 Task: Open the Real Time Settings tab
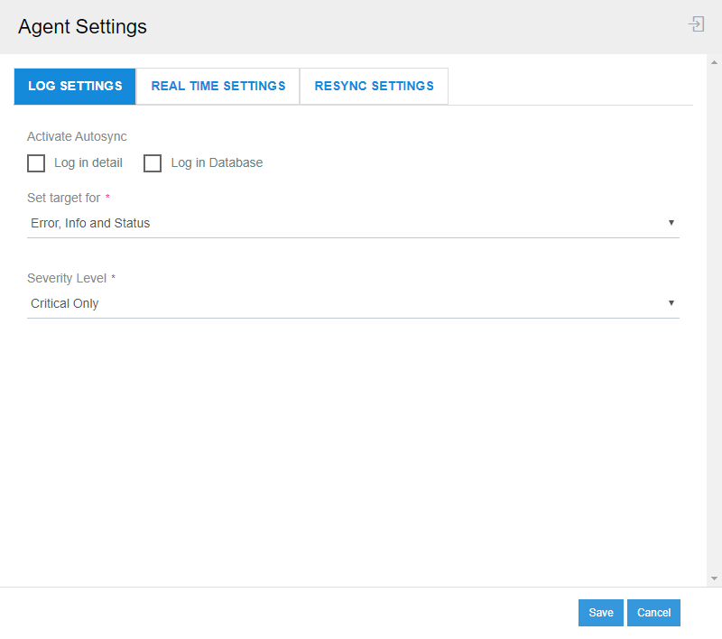click(218, 87)
